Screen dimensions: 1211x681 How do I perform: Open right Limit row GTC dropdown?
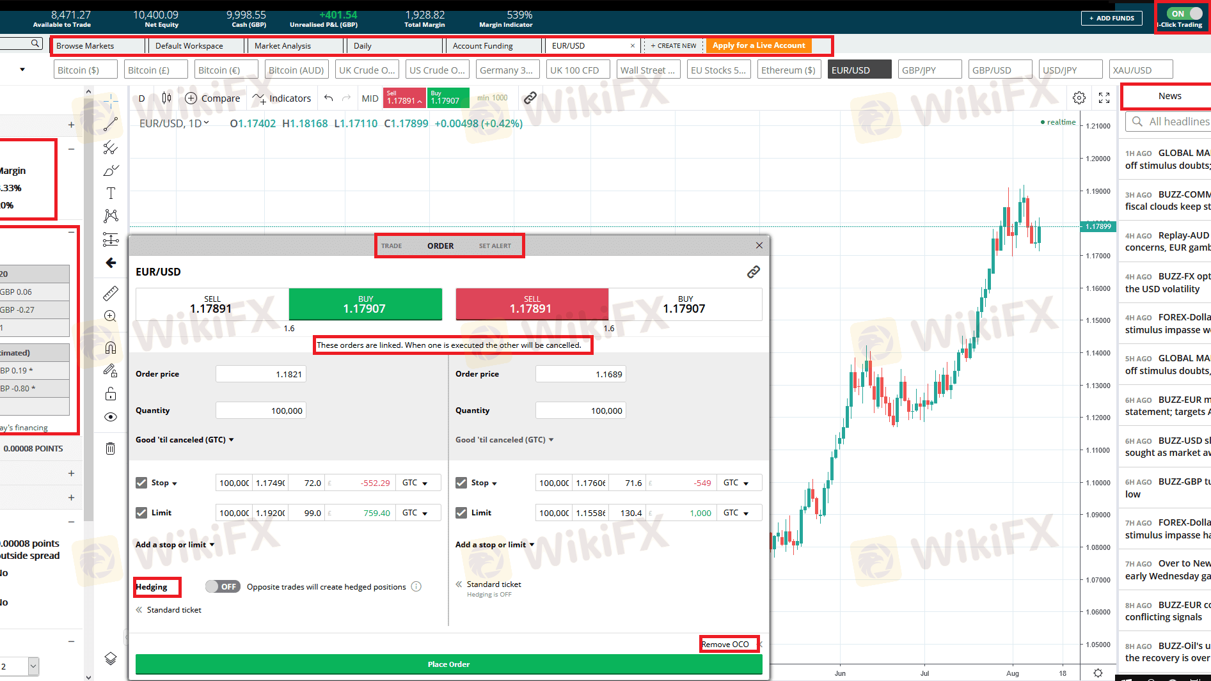(x=740, y=513)
